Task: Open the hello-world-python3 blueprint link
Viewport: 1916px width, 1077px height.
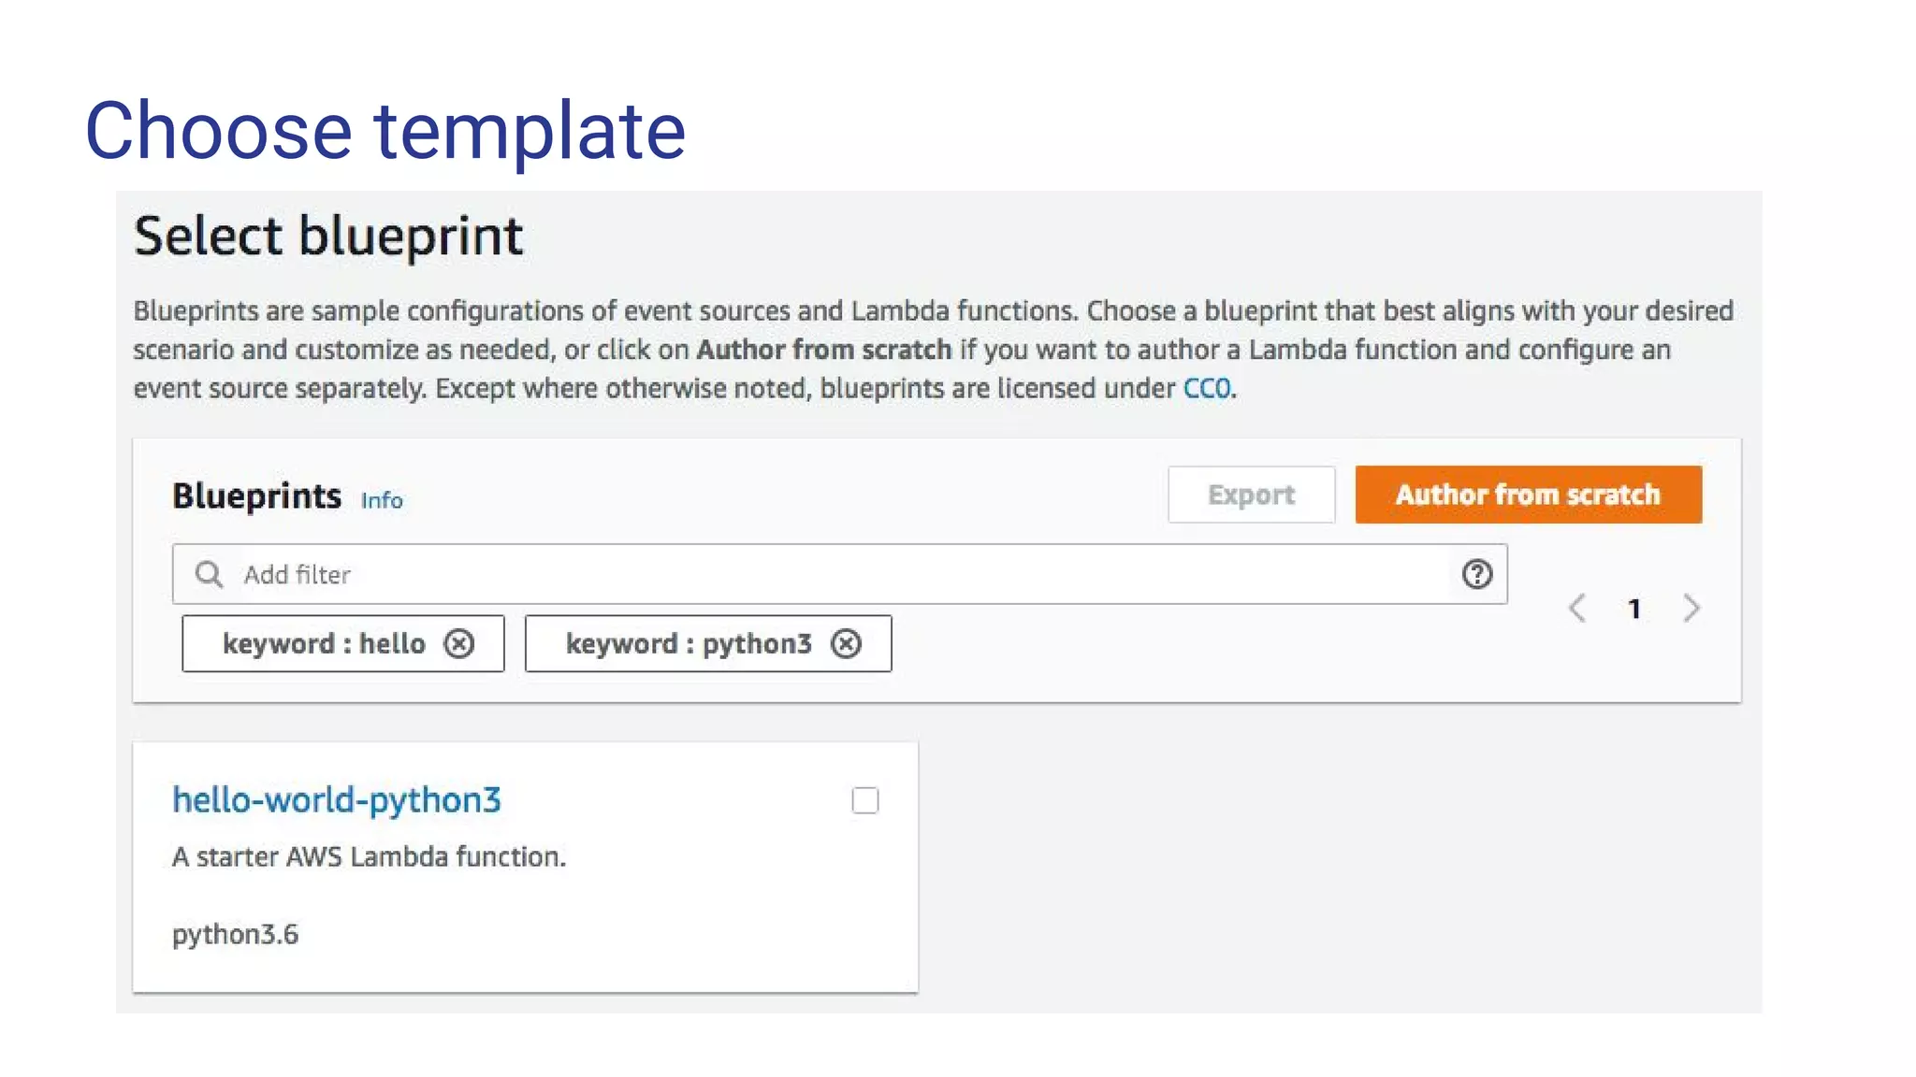Action: [x=337, y=800]
